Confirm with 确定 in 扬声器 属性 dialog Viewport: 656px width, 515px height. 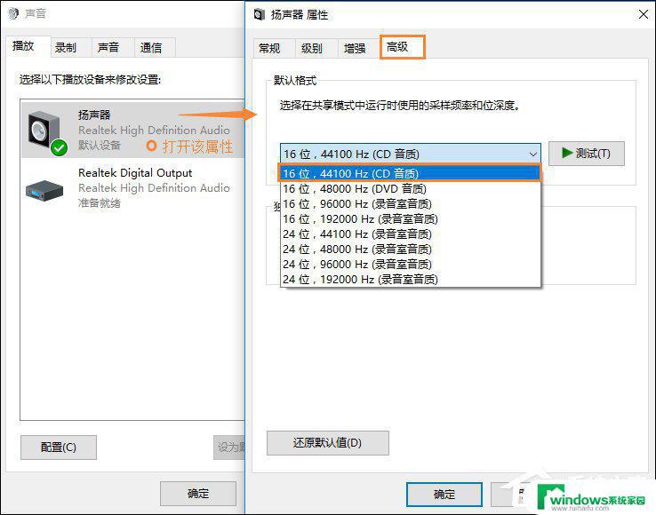coord(444,495)
